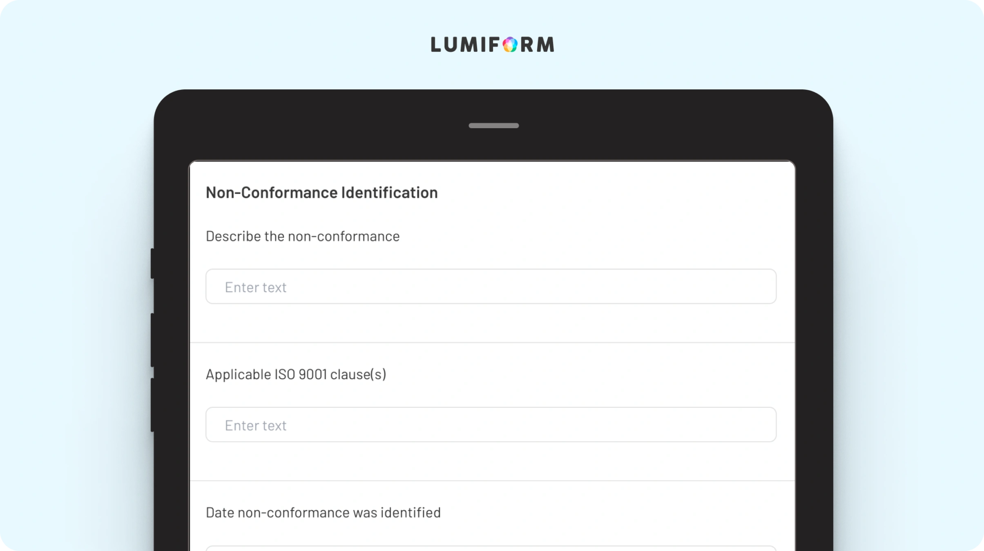Viewport: 984px width, 551px height.
Task: Click the divider line below ISO clause field
Action: (492, 480)
